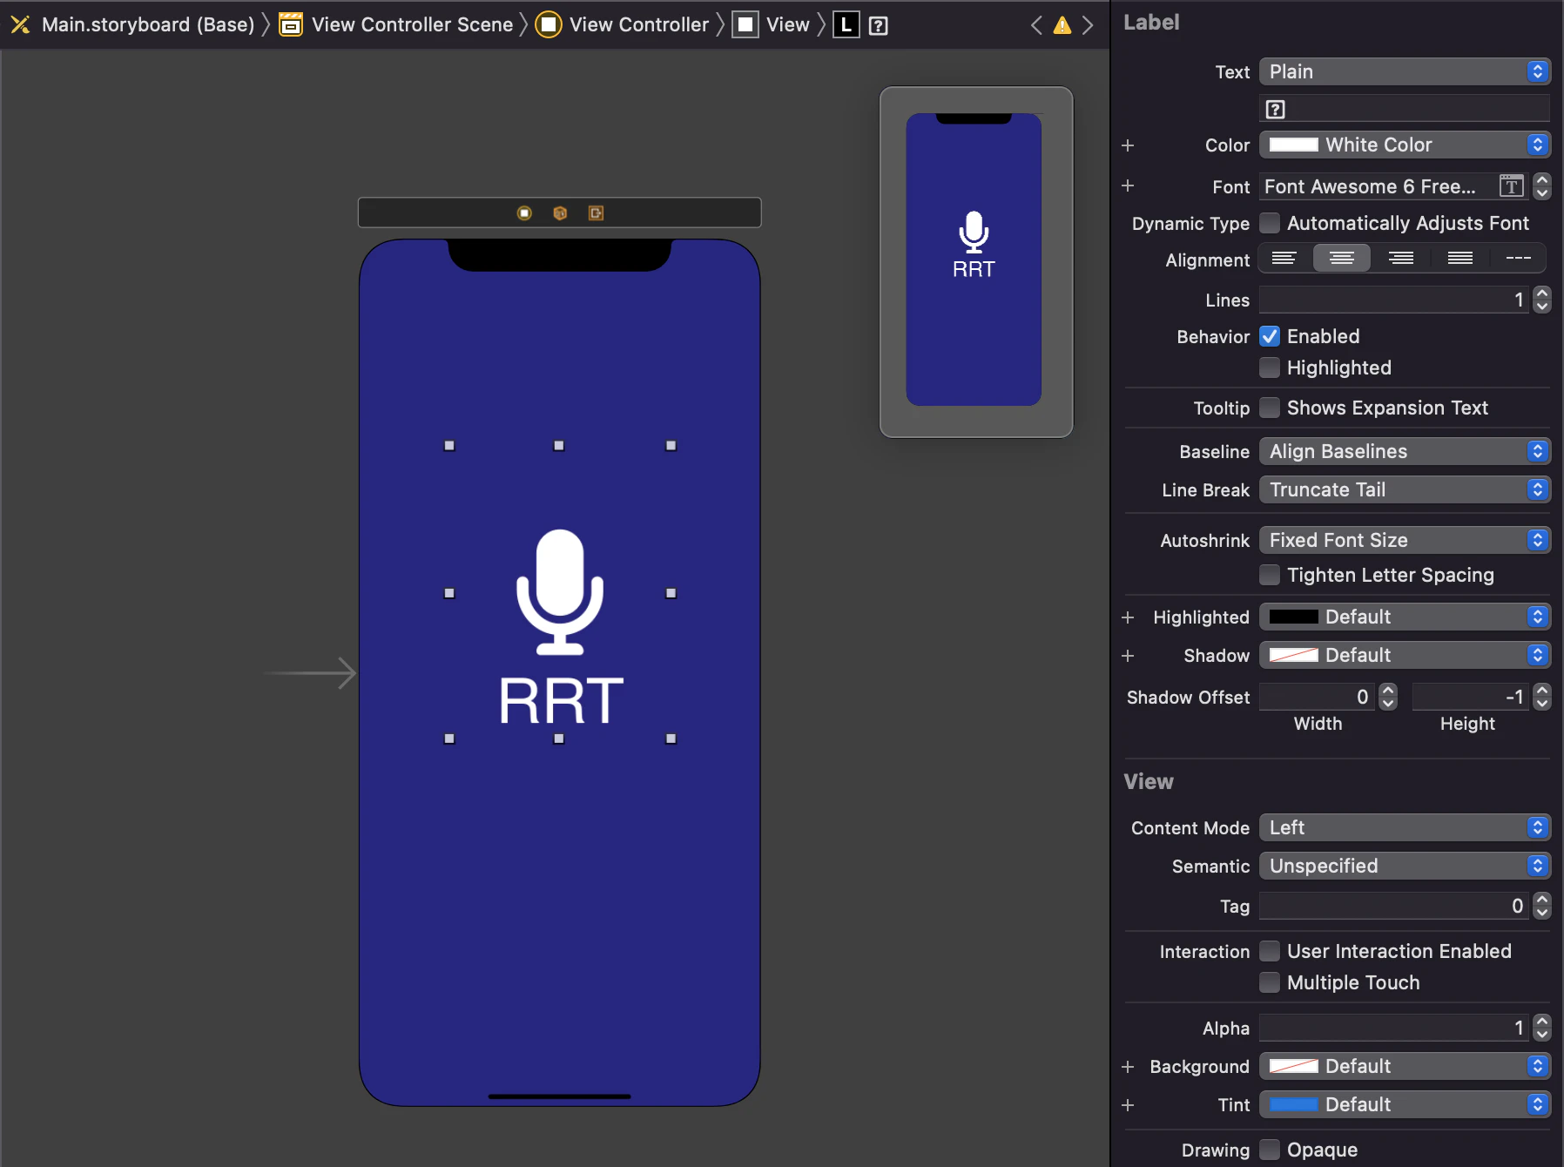1564x1167 pixels.
Task: Open the Background dropdown set to Default
Action: 1405,1067
